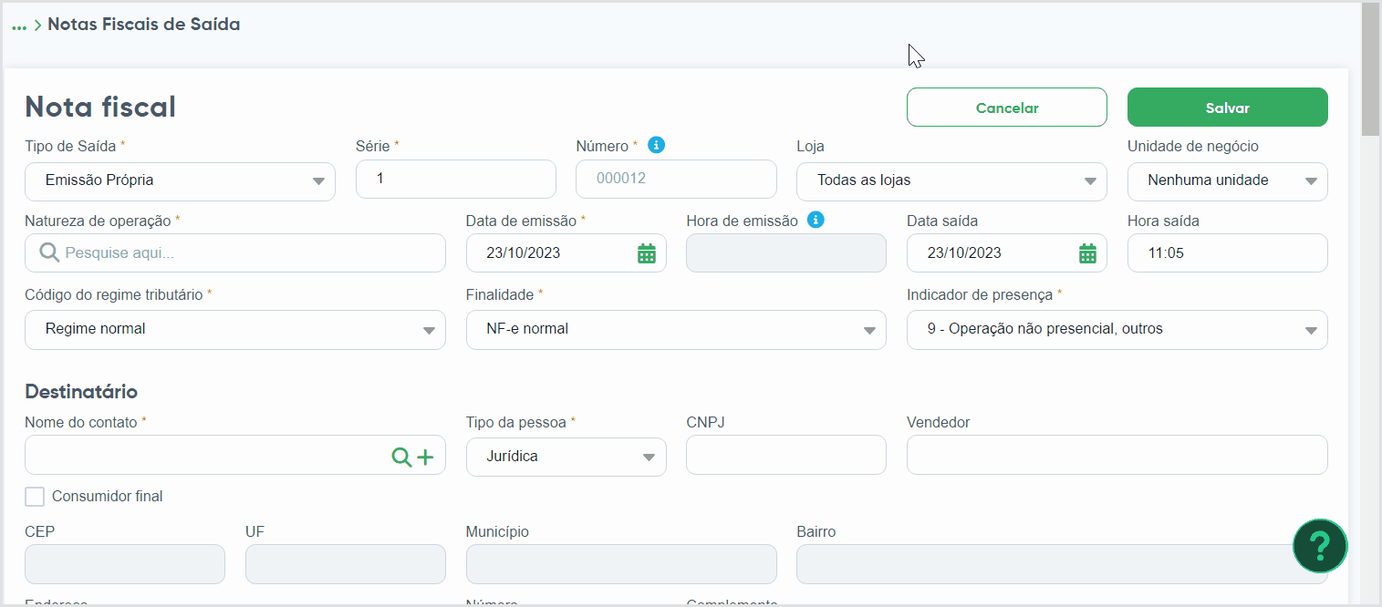
Task: Click the CEP field
Action: [x=125, y=564]
